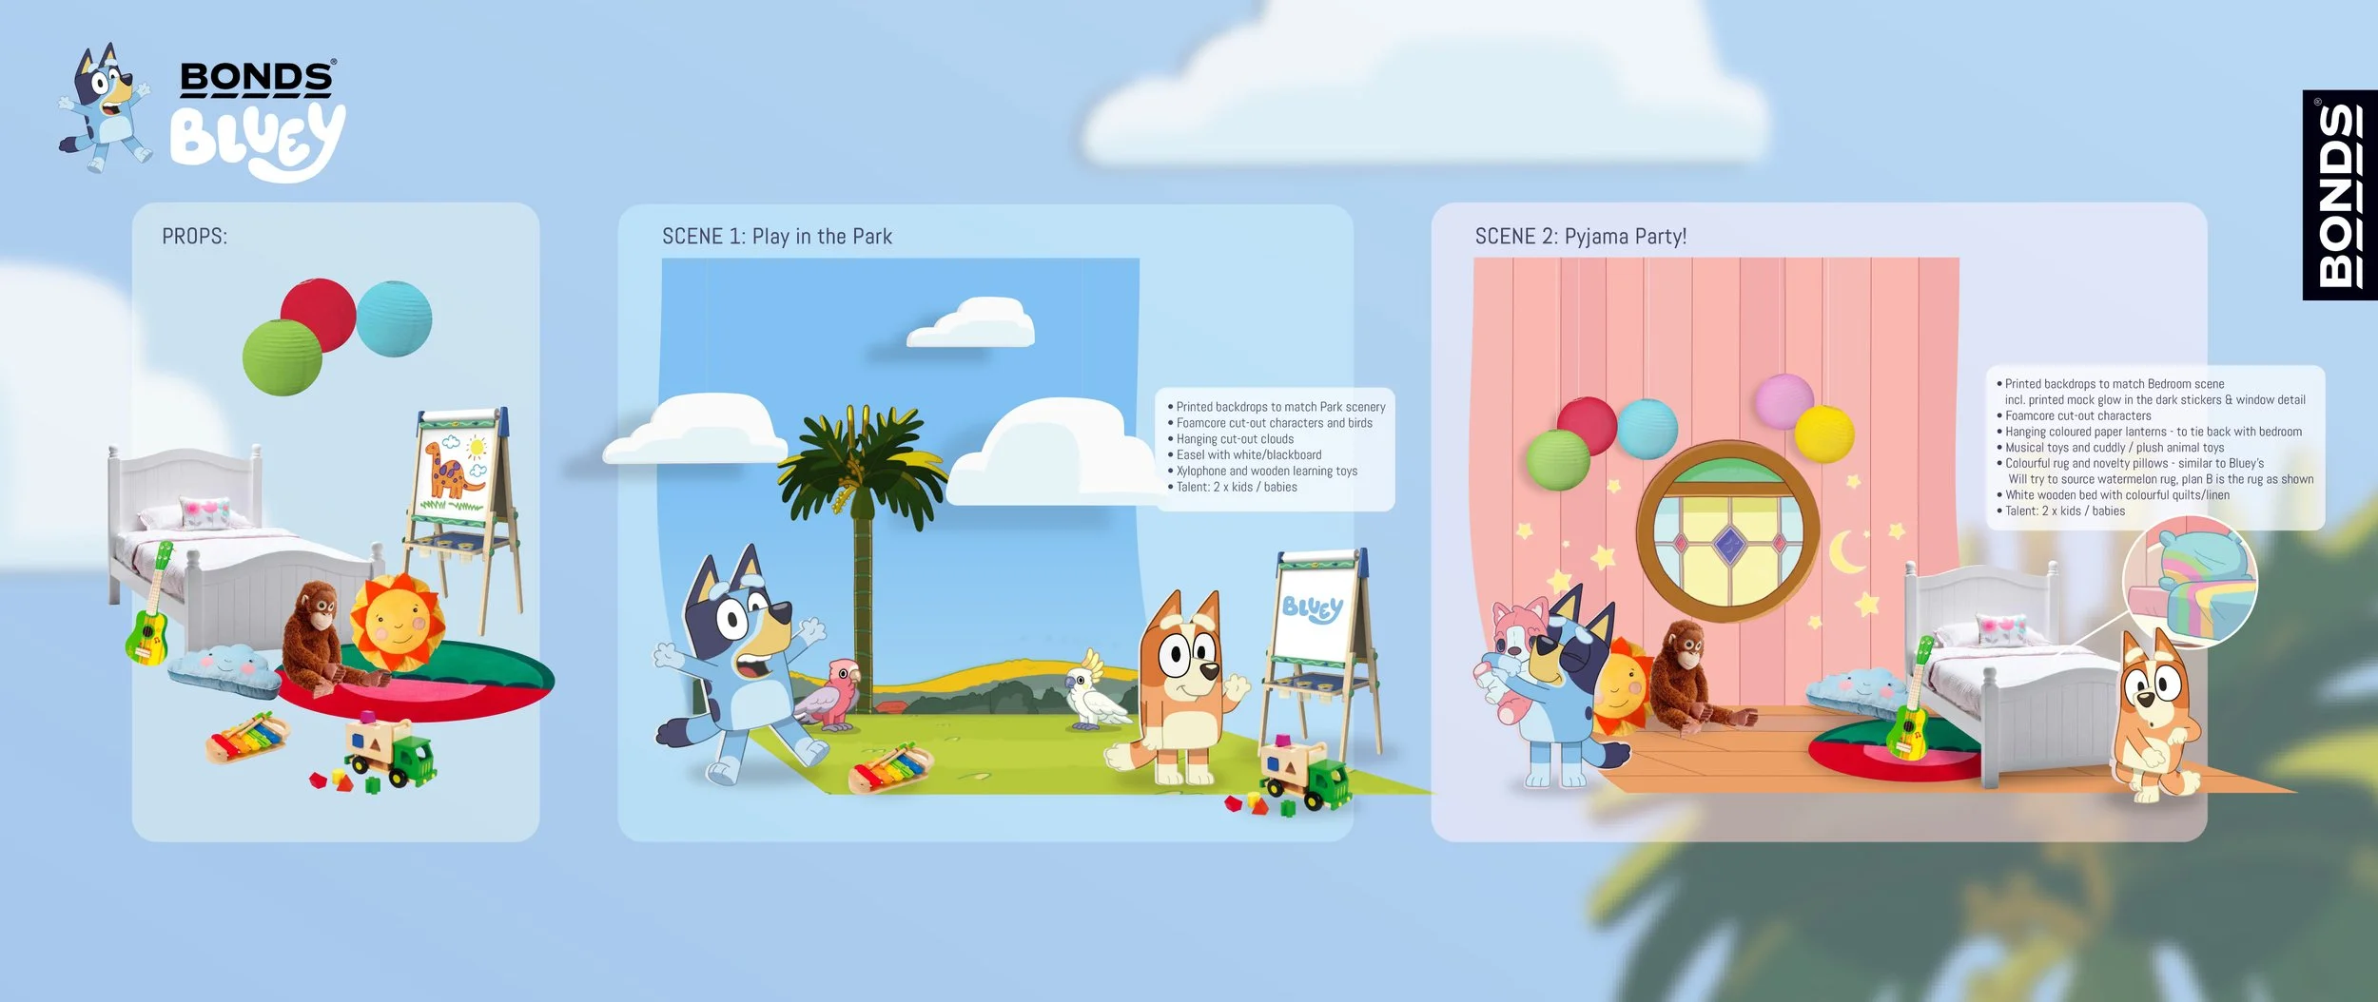Select the "SCENE 1: Play in the Park" heading

point(777,237)
